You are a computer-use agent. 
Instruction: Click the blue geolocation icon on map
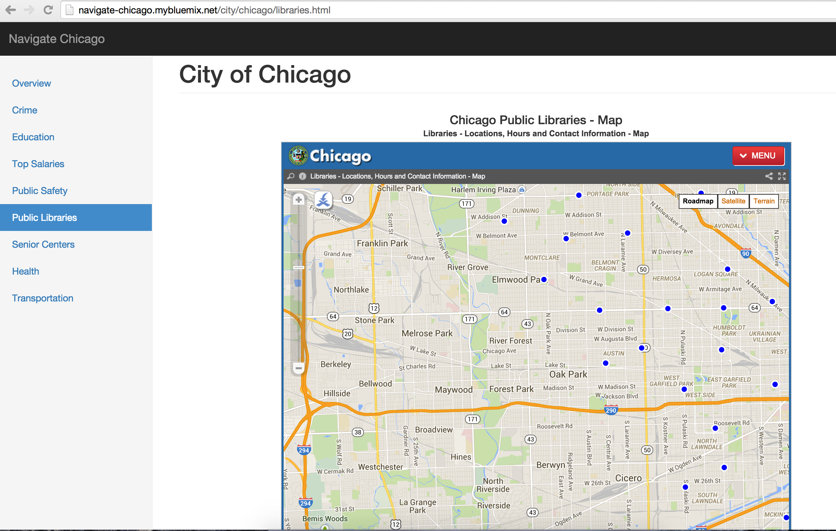(x=323, y=200)
